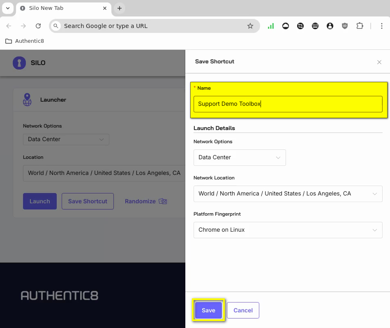Click the Randomize dice icon

click(x=163, y=201)
